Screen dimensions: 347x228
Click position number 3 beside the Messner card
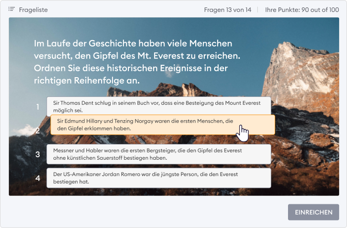tap(38, 154)
